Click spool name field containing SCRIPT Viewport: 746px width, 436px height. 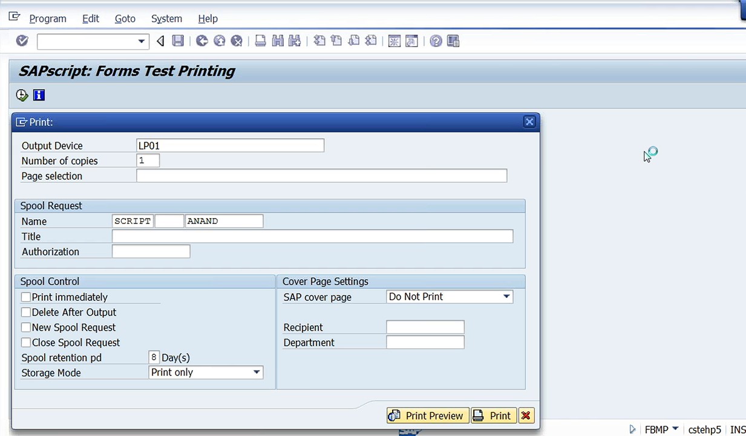(x=133, y=221)
